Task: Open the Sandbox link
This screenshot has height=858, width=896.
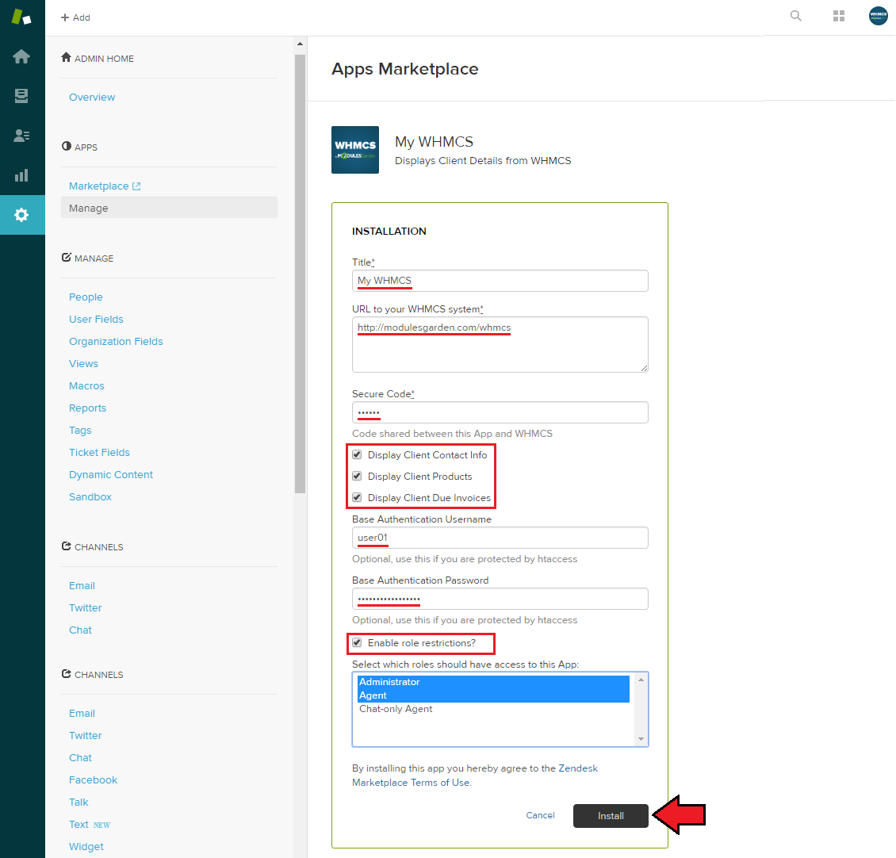Action: coord(90,496)
